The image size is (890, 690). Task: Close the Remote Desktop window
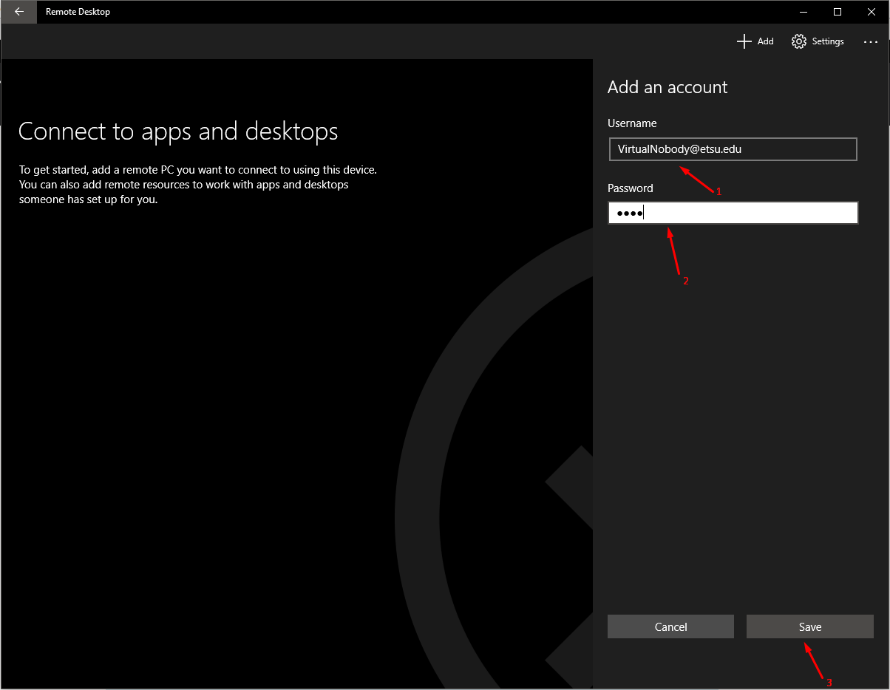tap(872, 12)
